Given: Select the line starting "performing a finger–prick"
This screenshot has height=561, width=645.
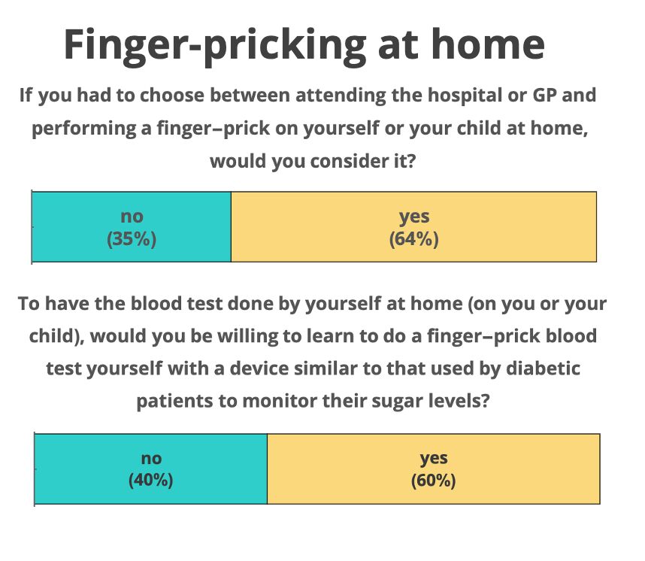Looking at the screenshot, I should (x=310, y=129).
